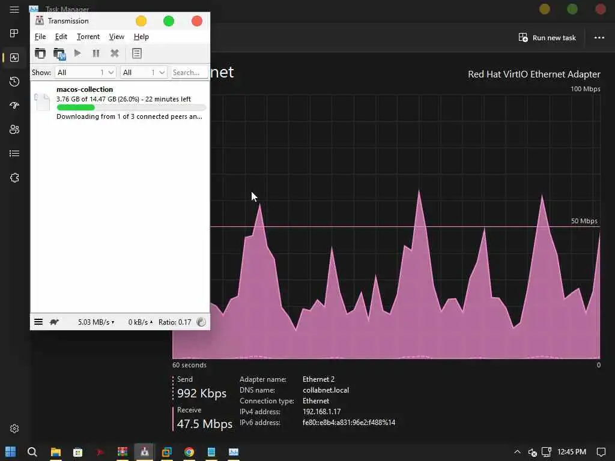Image resolution: width=615 pixels, height=461 pixels.
Task: Click the 192.168.1.17 IPv4 address value
Action: pyautogui.click(x=322, y=412)
